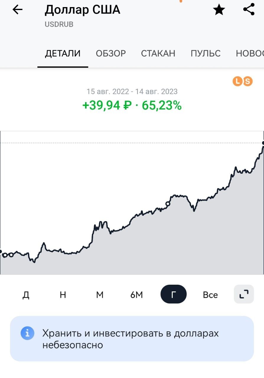Tap the hollow marker mid-chart

tap(168, 203)
